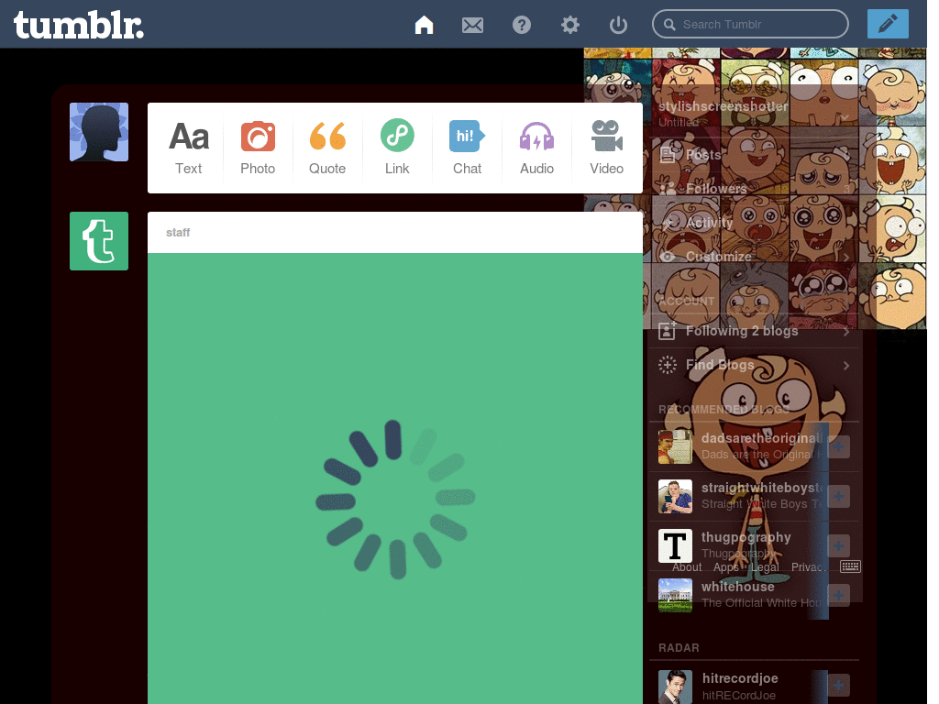939x704 pixels.
Task: Open the Privacy footer link
Action: (x=809, y=566)
